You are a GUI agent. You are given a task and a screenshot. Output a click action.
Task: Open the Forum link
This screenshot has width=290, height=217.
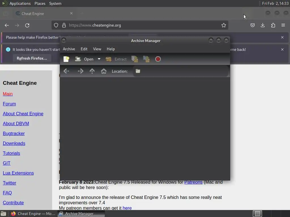pos(9,104)
